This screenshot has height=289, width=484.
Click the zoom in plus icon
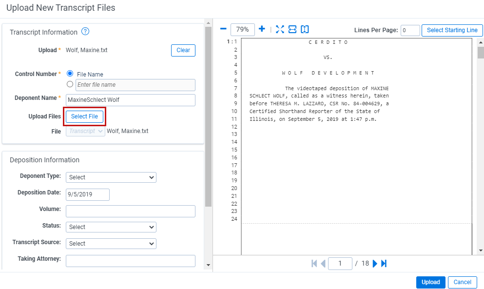262,29
